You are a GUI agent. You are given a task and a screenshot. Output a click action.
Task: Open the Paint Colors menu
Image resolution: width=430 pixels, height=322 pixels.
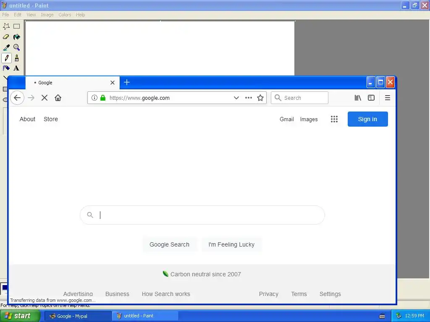pyautogui.click(x=65, y=15)
